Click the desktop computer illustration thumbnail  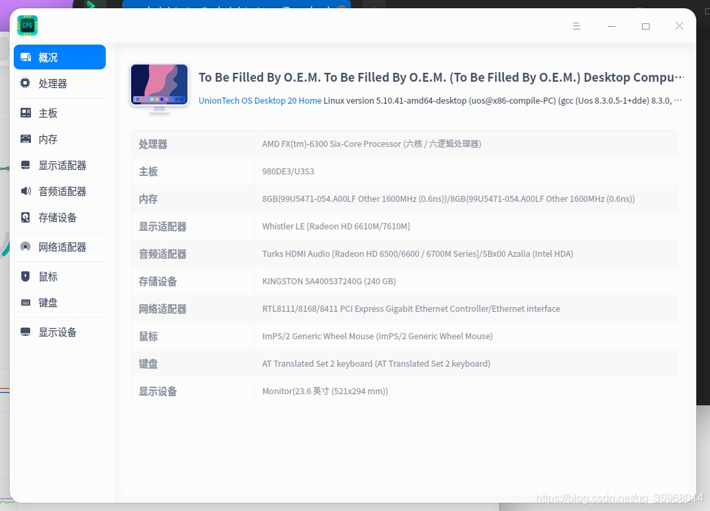point(159,89)
